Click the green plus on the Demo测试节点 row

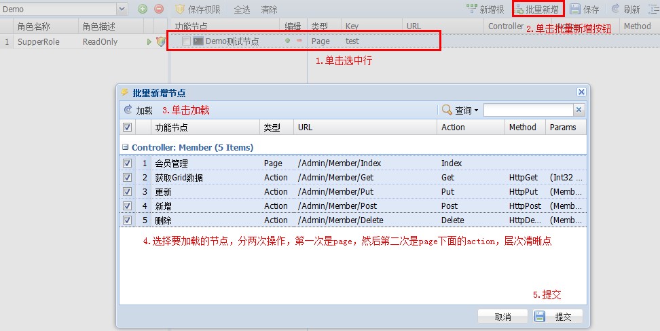(288, 41)
